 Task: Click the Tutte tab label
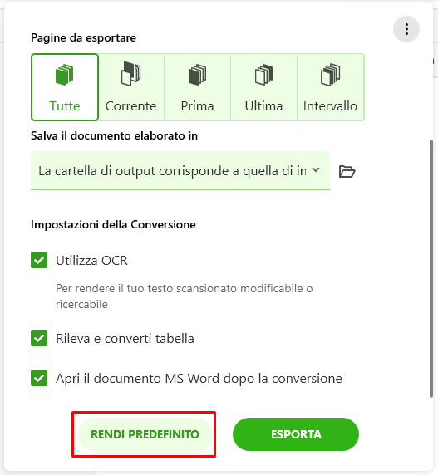[x=65, y=106]
